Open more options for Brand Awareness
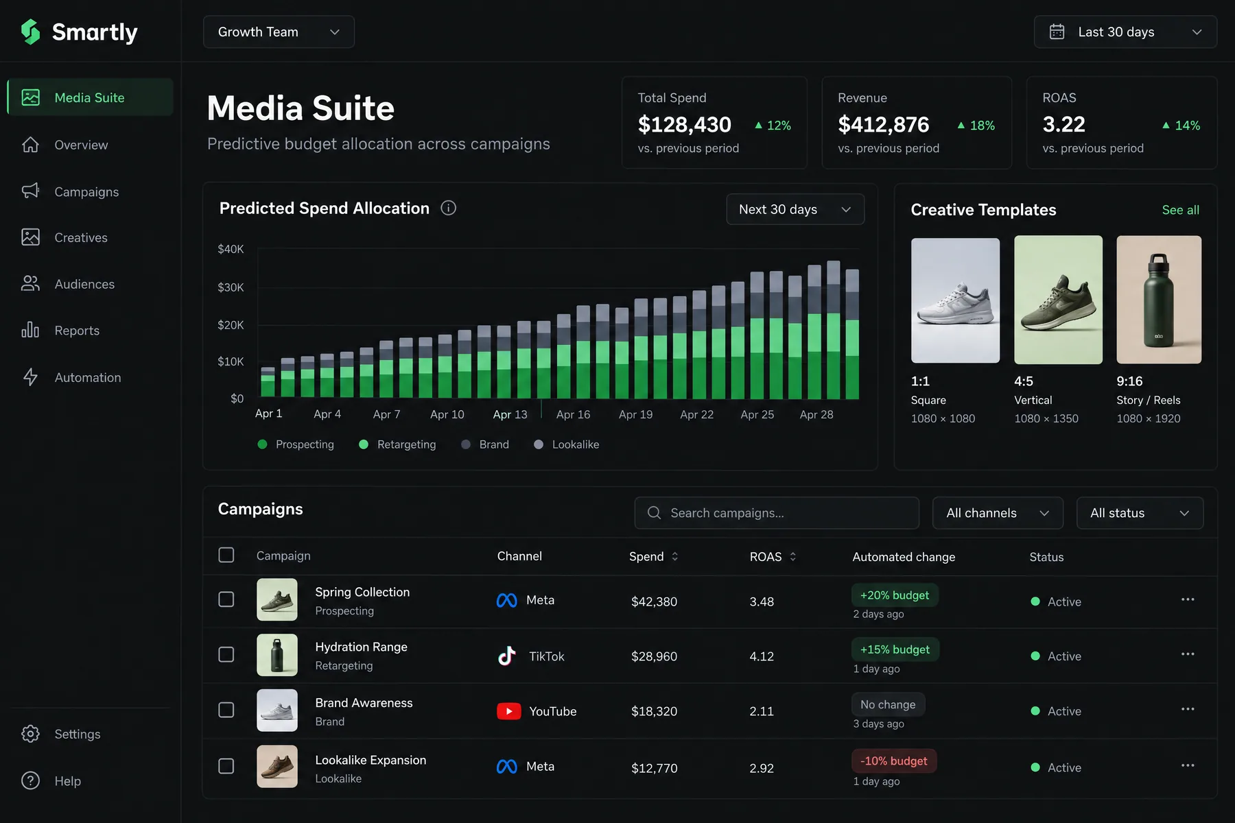 tap(1187, 709)
